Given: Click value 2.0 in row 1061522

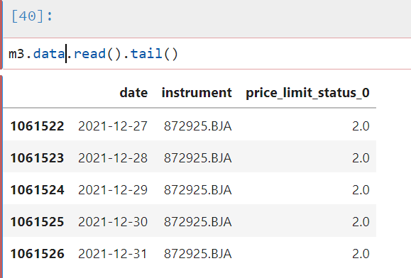Looking at the screenshot, I should [x=361, y=126].
